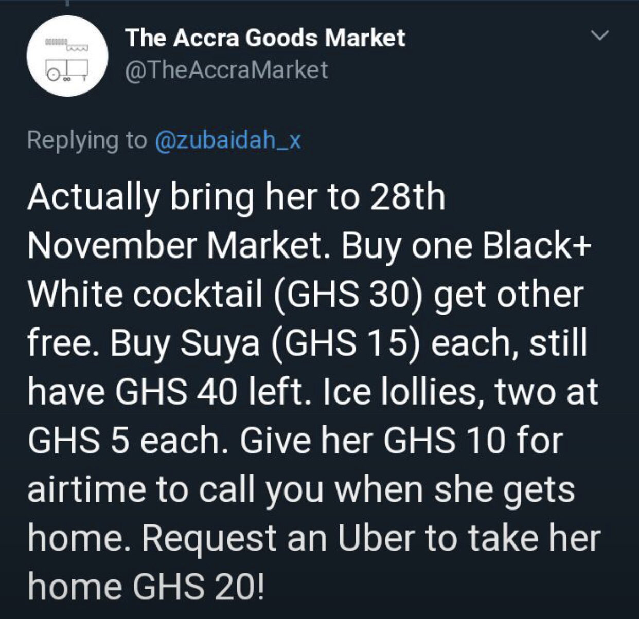Screen dimensions: 639x619
Task: Select the tweet body text to open thread
Action: 314,391
